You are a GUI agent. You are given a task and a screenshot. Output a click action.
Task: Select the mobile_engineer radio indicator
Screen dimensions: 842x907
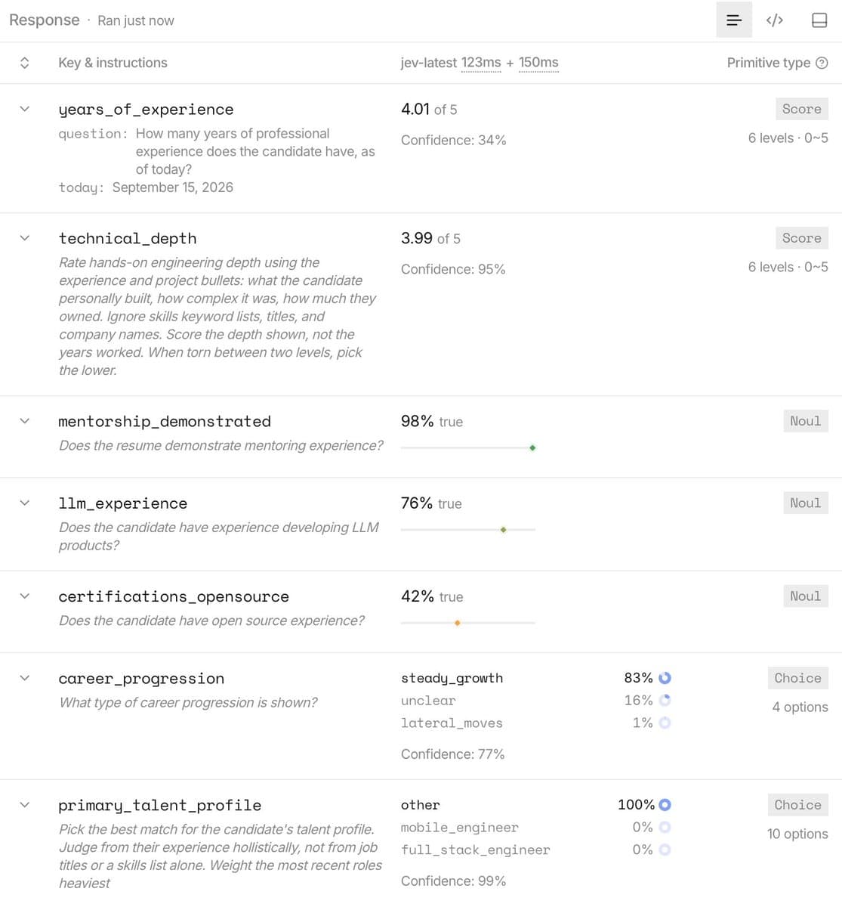point(665,828)
